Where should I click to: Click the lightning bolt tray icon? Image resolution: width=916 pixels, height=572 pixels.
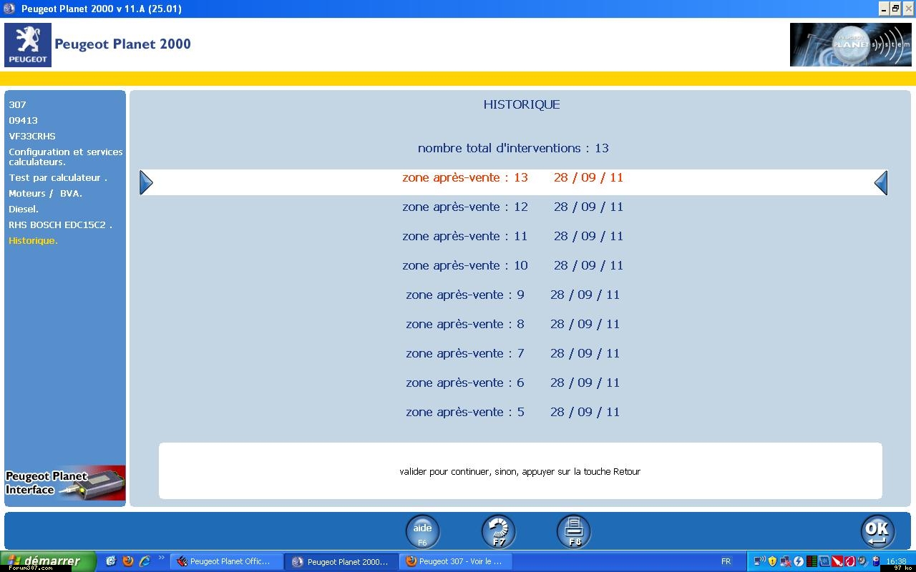799,561
